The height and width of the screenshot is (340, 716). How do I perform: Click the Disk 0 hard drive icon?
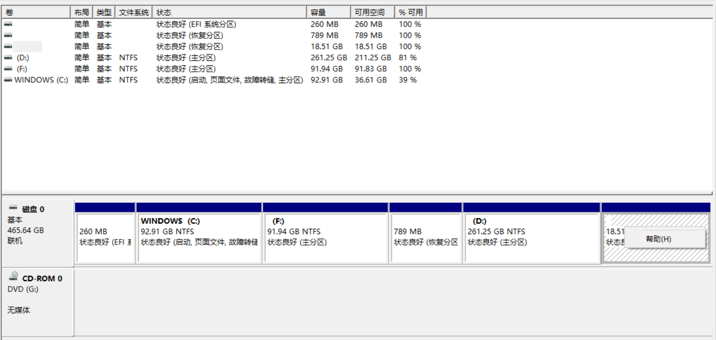point(13,208)
